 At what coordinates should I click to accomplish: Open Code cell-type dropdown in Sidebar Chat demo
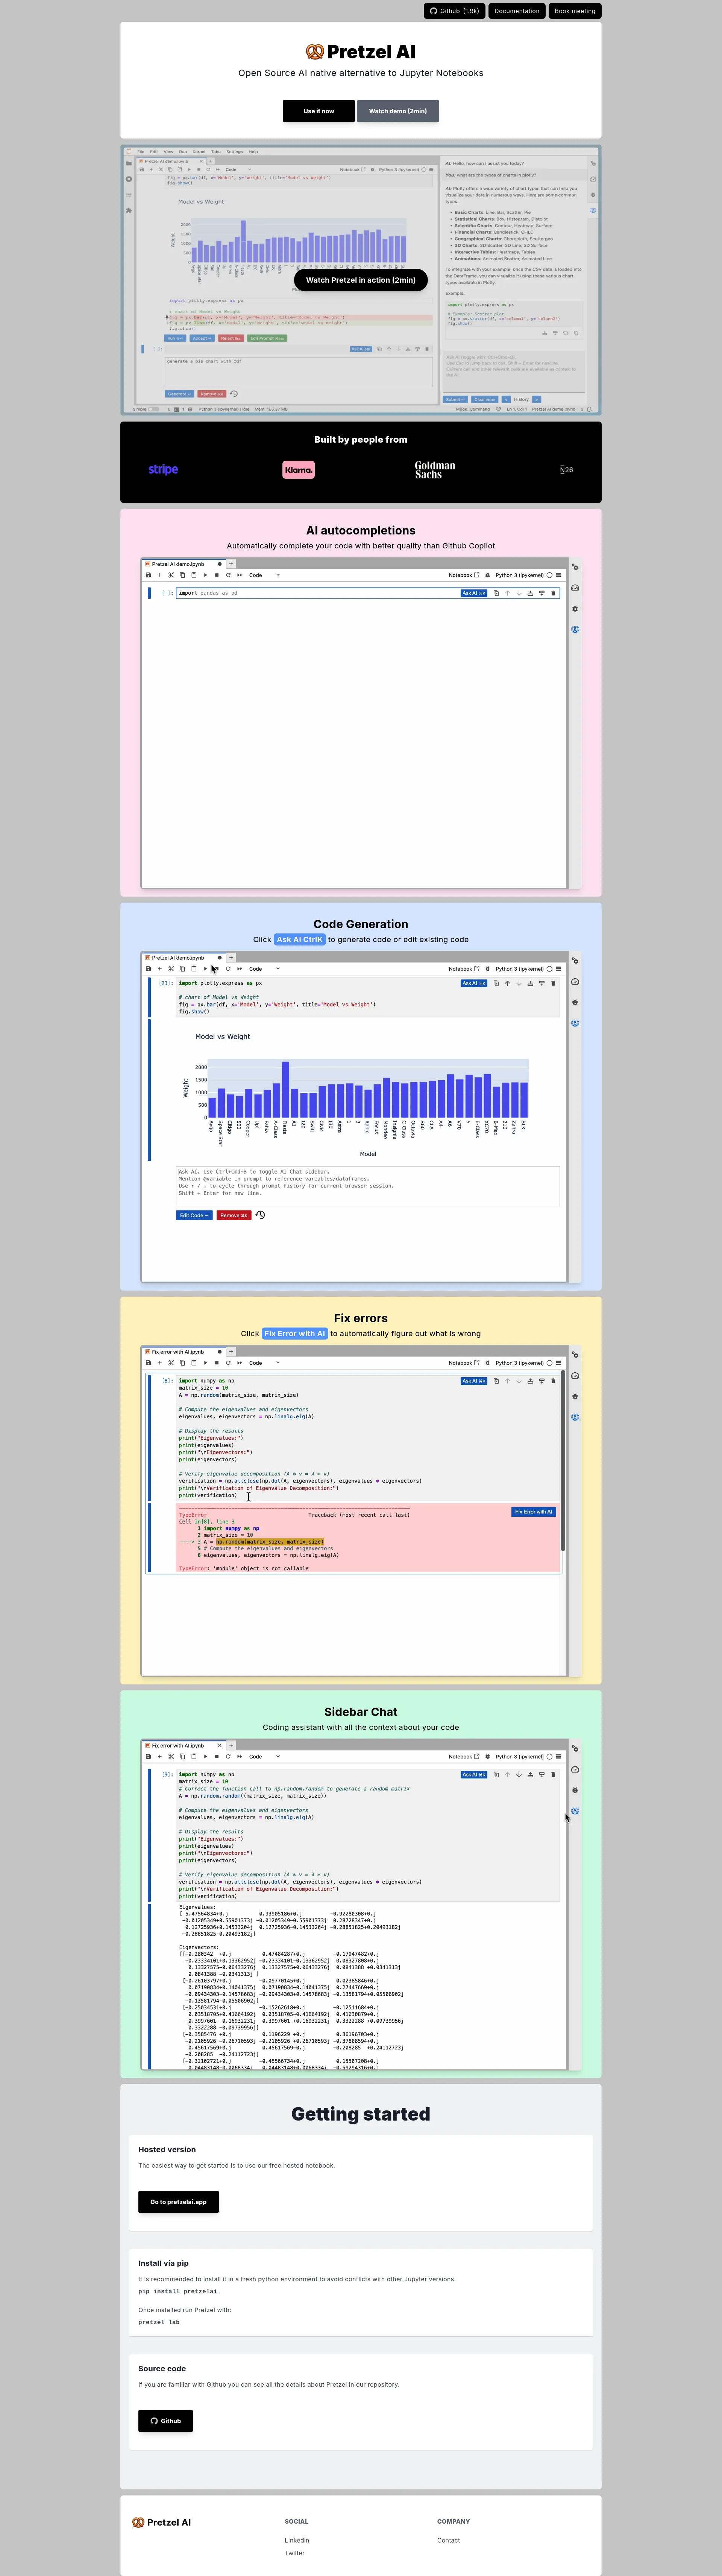265,1757
